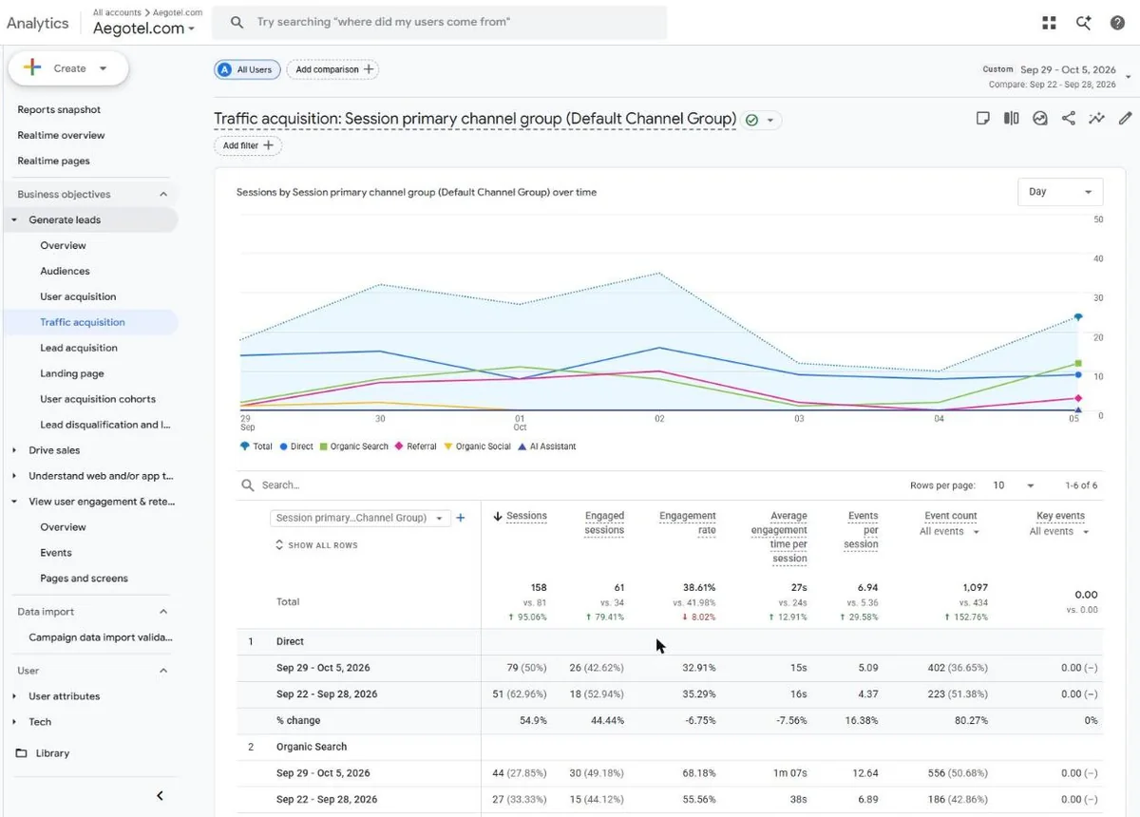Open Audiences report under Generate leads
1140x817 pixels.
[x=65, y=271]
